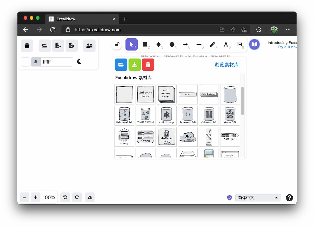This screenshot has width=314, height=227.
Task: Select the Rectangle tool
Action: [145, 45]
